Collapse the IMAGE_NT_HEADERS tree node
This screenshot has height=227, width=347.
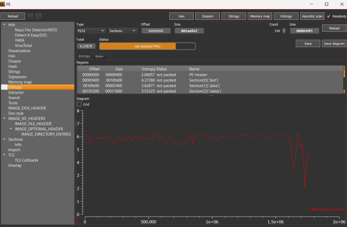tap(4, 119)
